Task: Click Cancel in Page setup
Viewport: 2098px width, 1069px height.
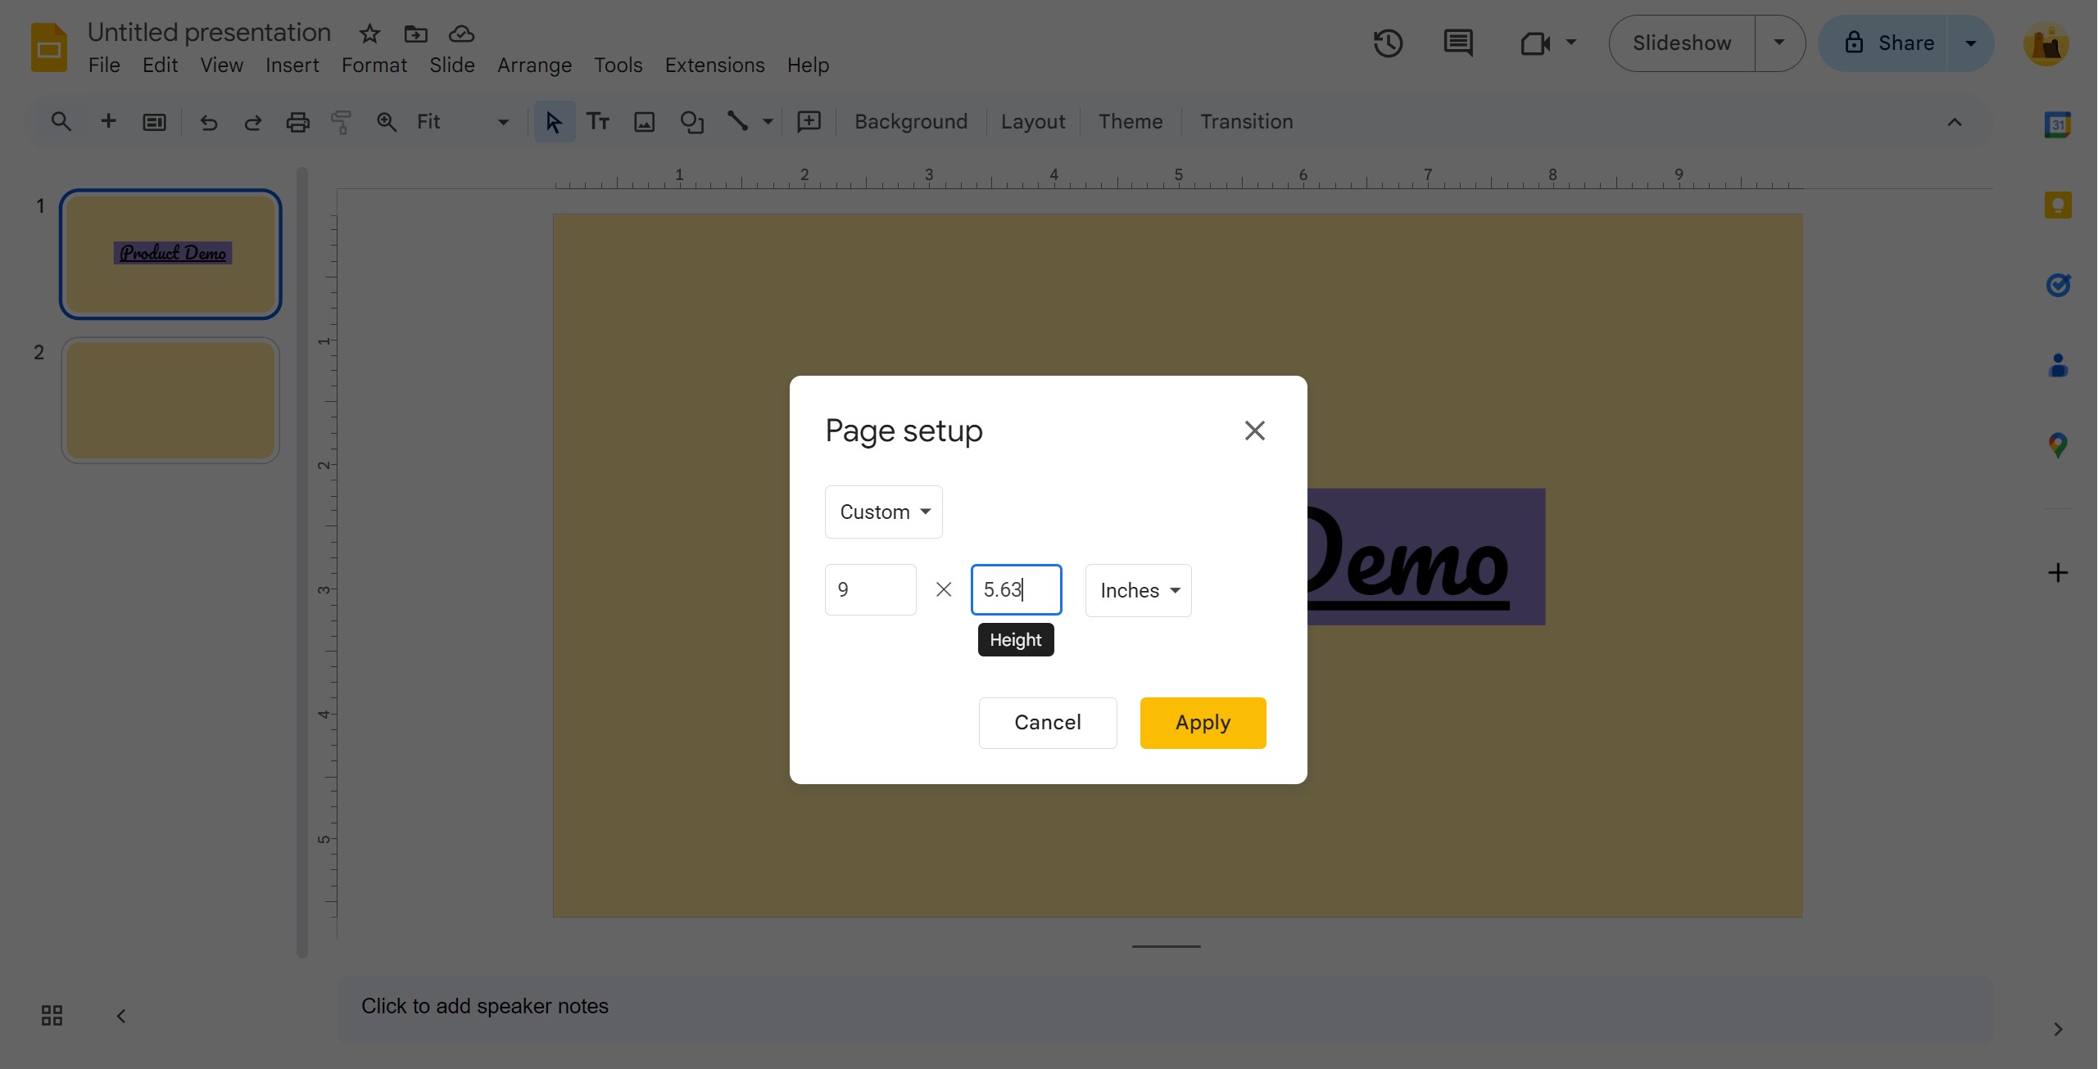Action: 1048,723
